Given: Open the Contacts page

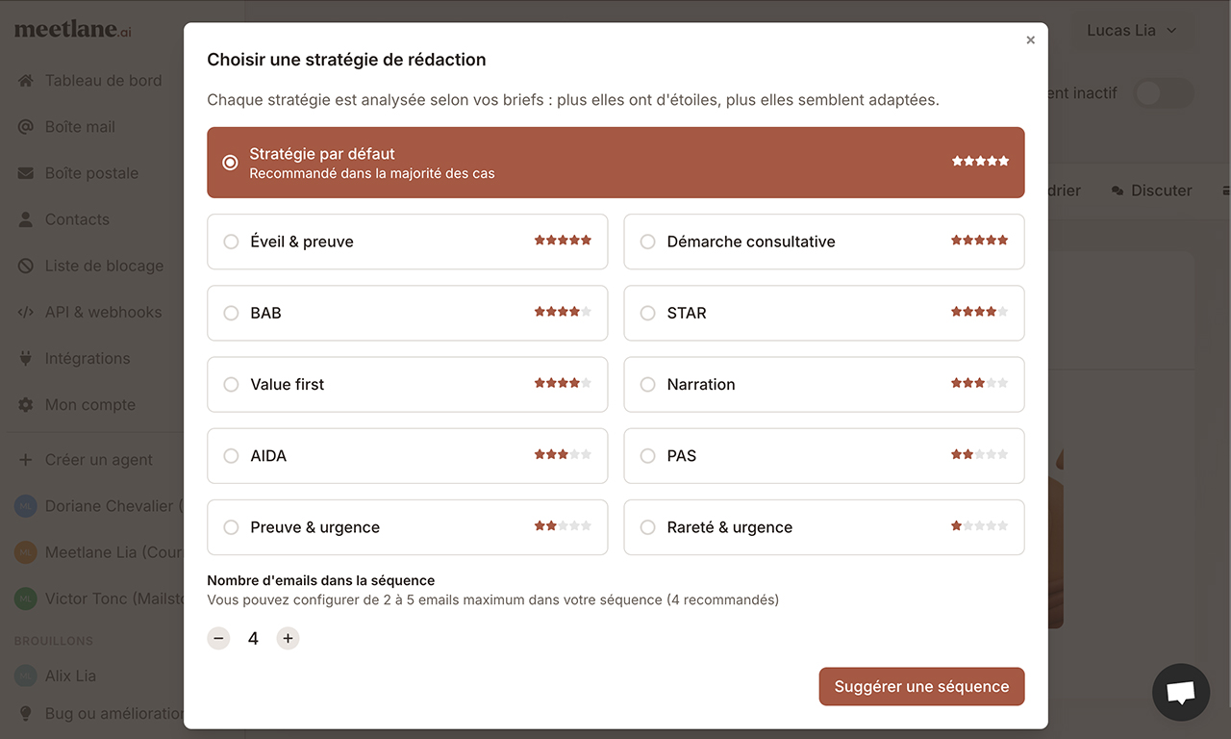Looking at the screenshot, I should 76,218.
